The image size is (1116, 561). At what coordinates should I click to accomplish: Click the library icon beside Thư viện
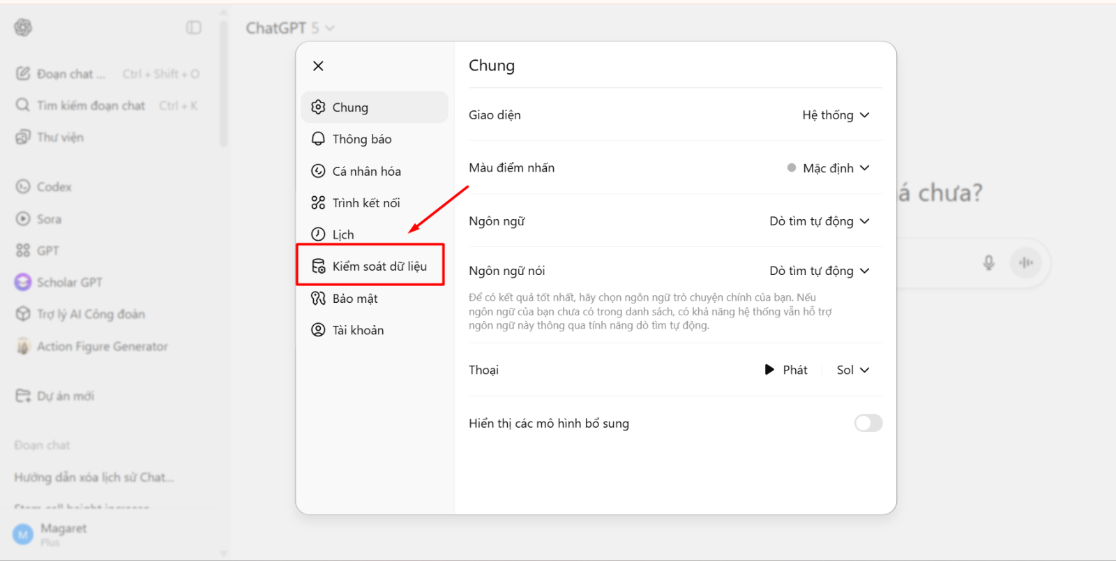click(x=23, y=137)
